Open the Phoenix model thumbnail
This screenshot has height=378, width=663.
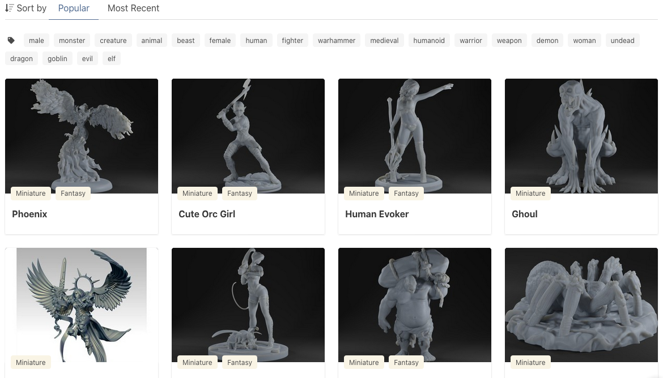[82, 136]
